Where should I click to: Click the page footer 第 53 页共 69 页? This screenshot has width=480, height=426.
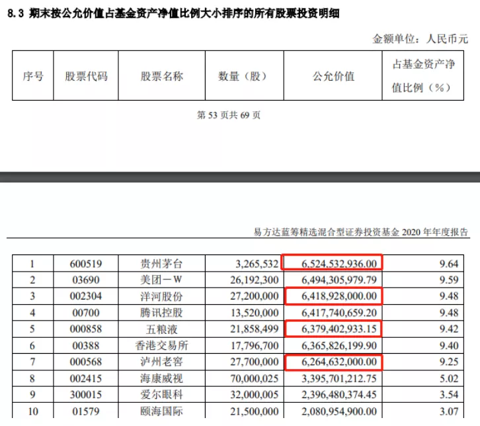228,115
